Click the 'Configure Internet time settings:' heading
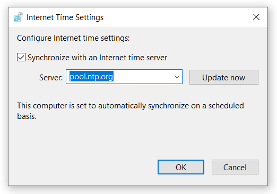 (73, 38)
